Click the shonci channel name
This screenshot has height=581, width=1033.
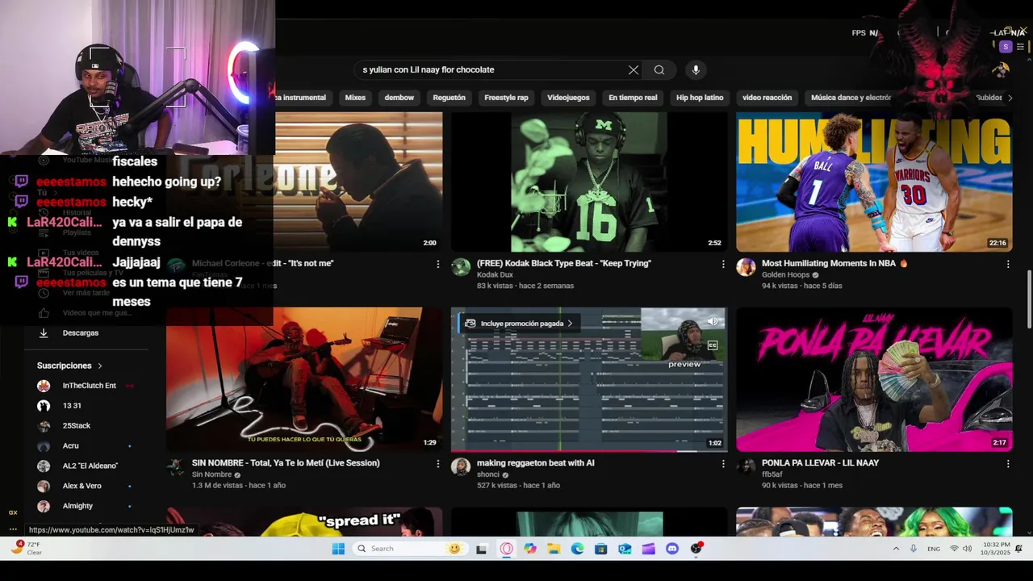coord(488,474)
